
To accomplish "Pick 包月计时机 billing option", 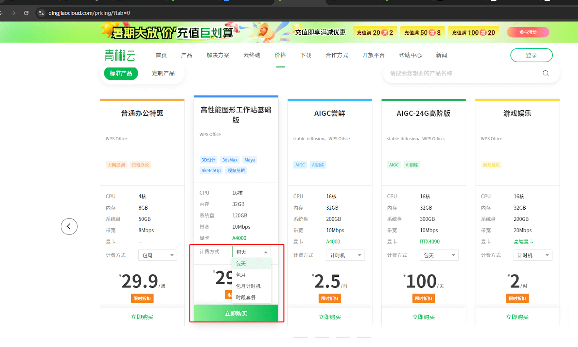I will pyautogui.click(x=248, y=286).
